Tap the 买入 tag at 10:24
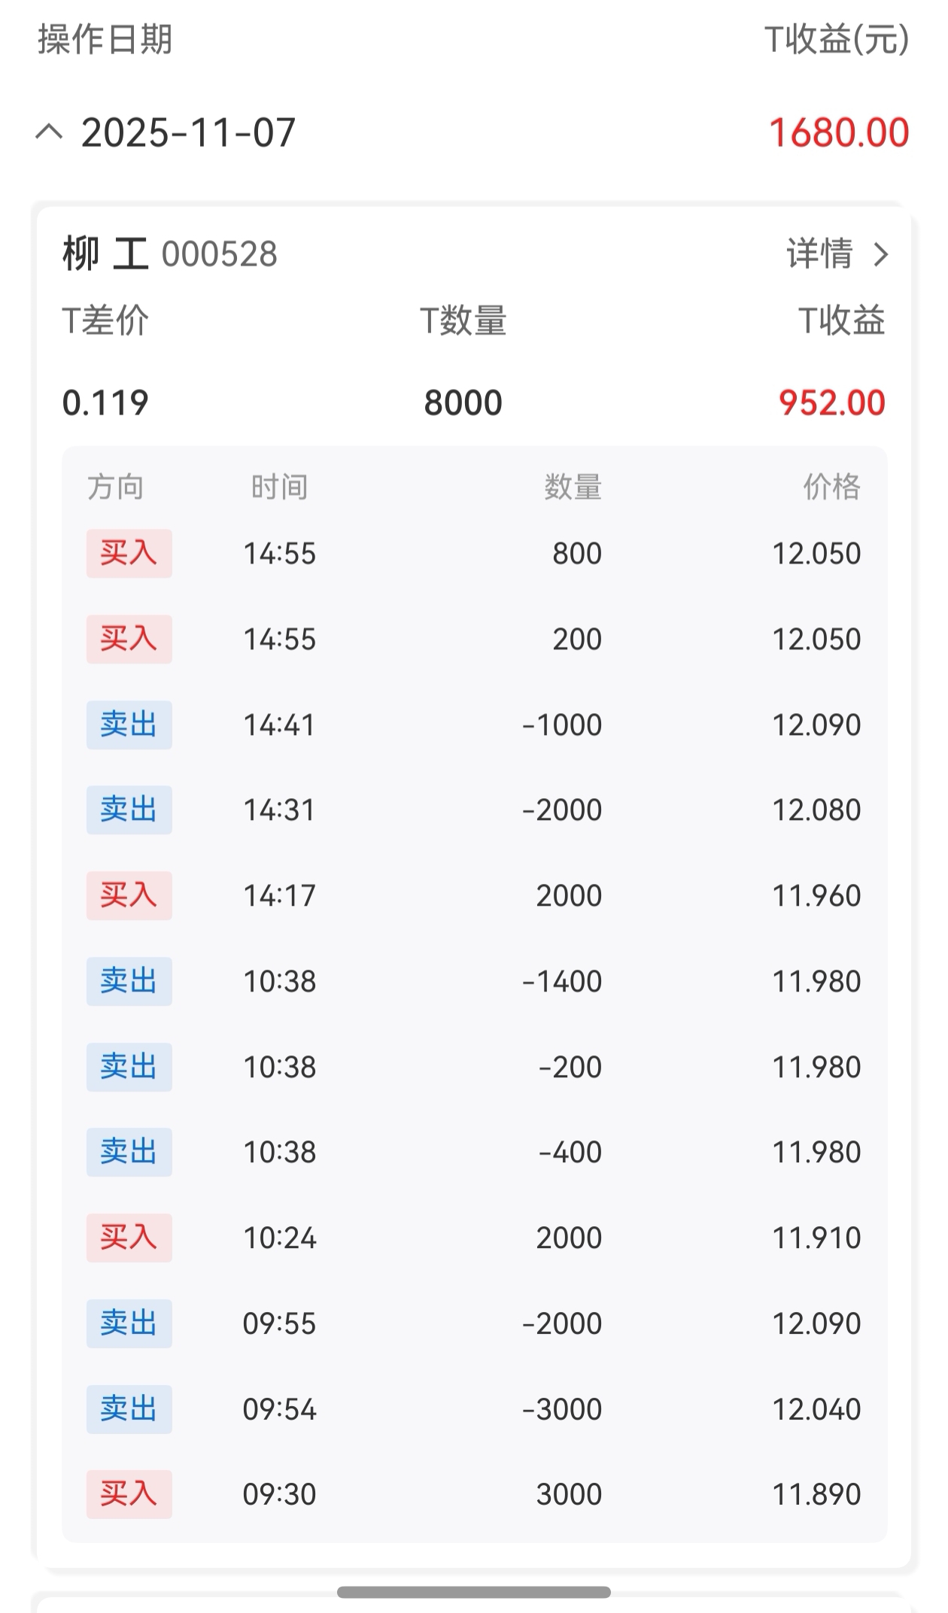 point(129,1238)
